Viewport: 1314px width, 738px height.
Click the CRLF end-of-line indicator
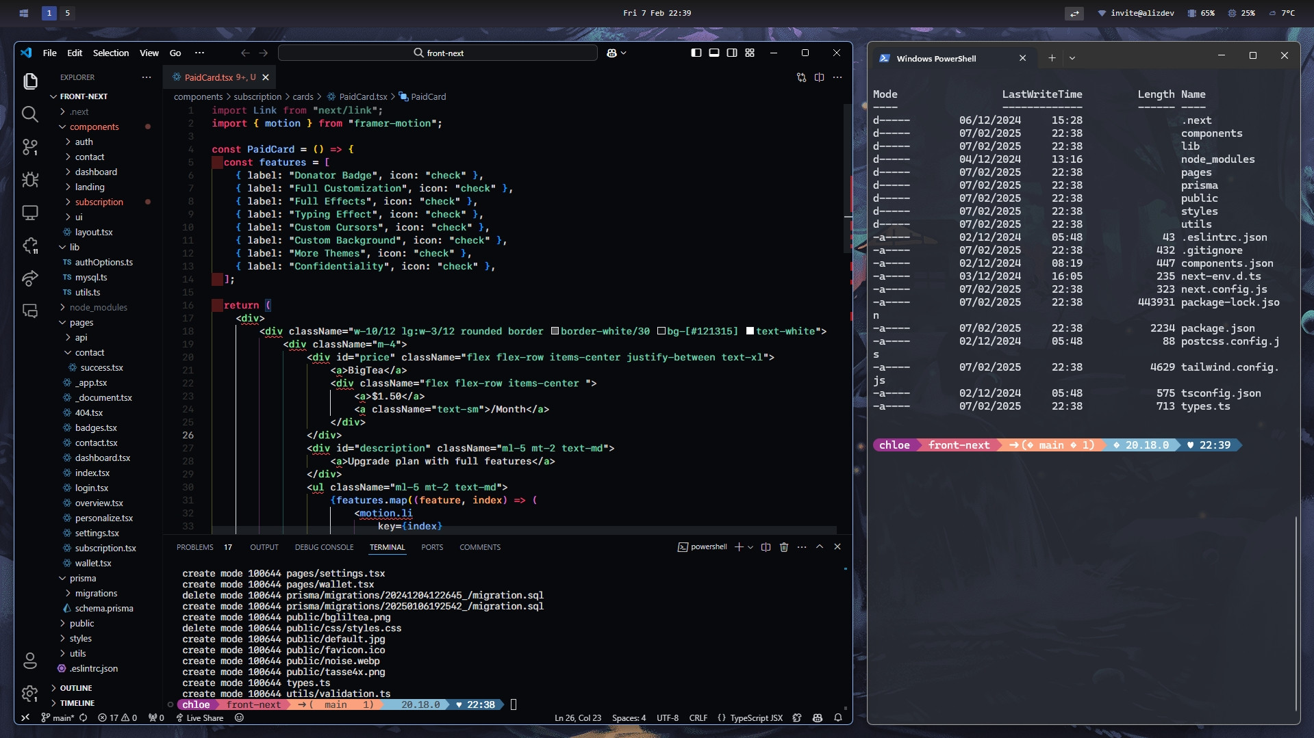(x=698, y=717)
